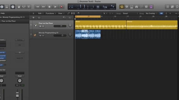Mute the Four on the Floor track
Screen dimensions: 179x100
(40, 26)
